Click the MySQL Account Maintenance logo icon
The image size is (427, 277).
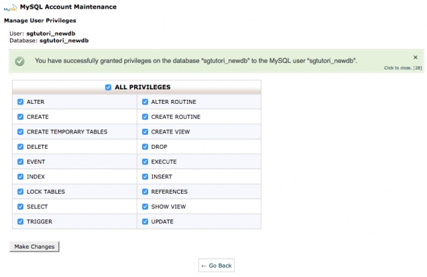pos(11,7)
